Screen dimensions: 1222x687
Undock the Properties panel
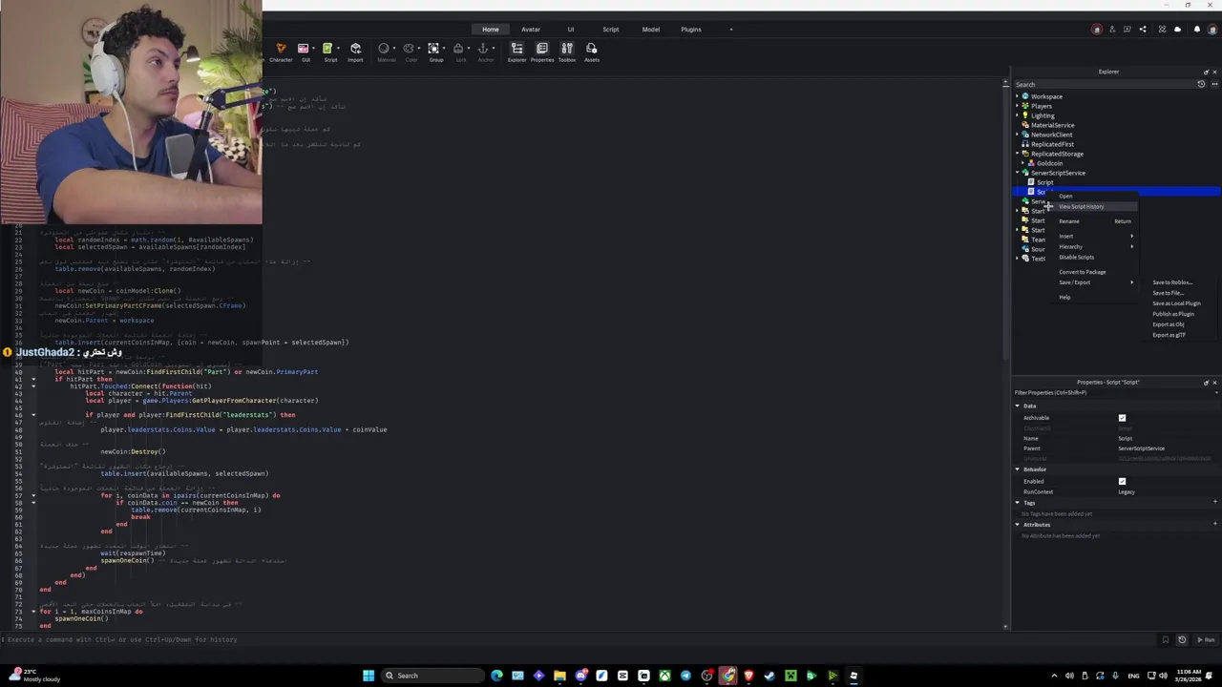tap(1205, 383)
